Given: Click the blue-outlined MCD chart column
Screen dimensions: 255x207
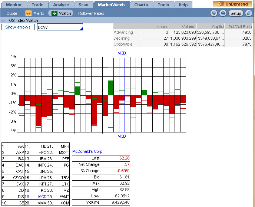Looking at the screenshot, I should pyautogui.click(x=122, y=95).
